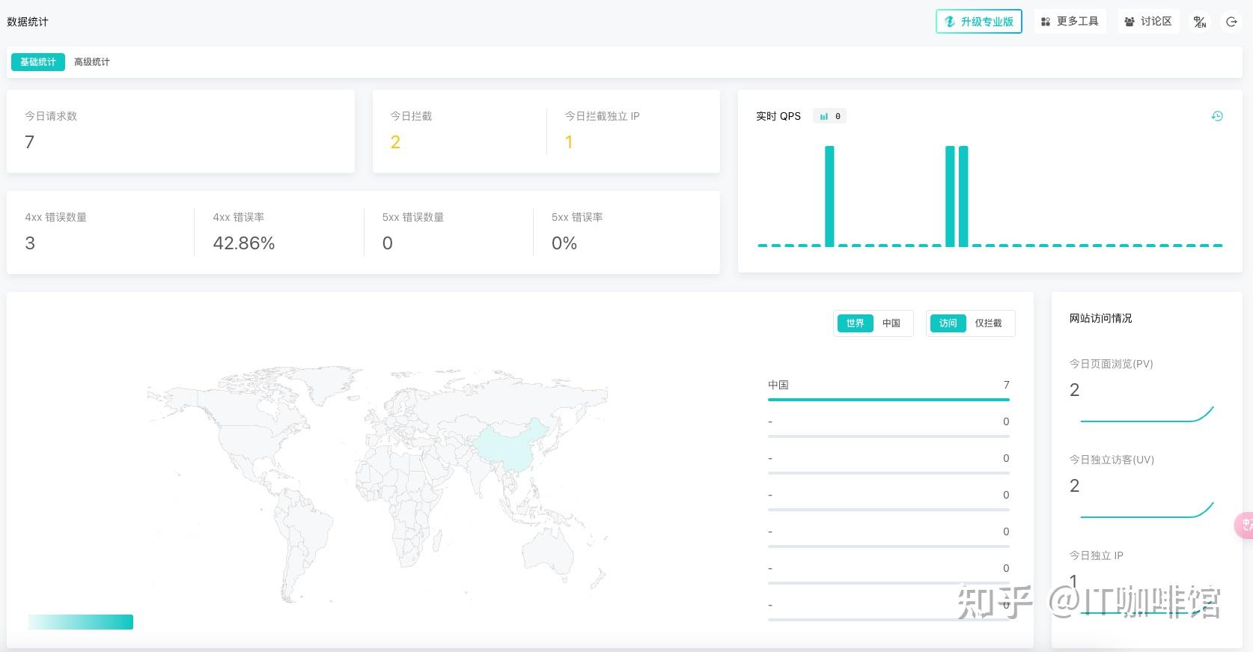Image resolution: width=1253 pixels, height=652 pixels.
Task: Toggle map view to 世界
Action: 855,323
